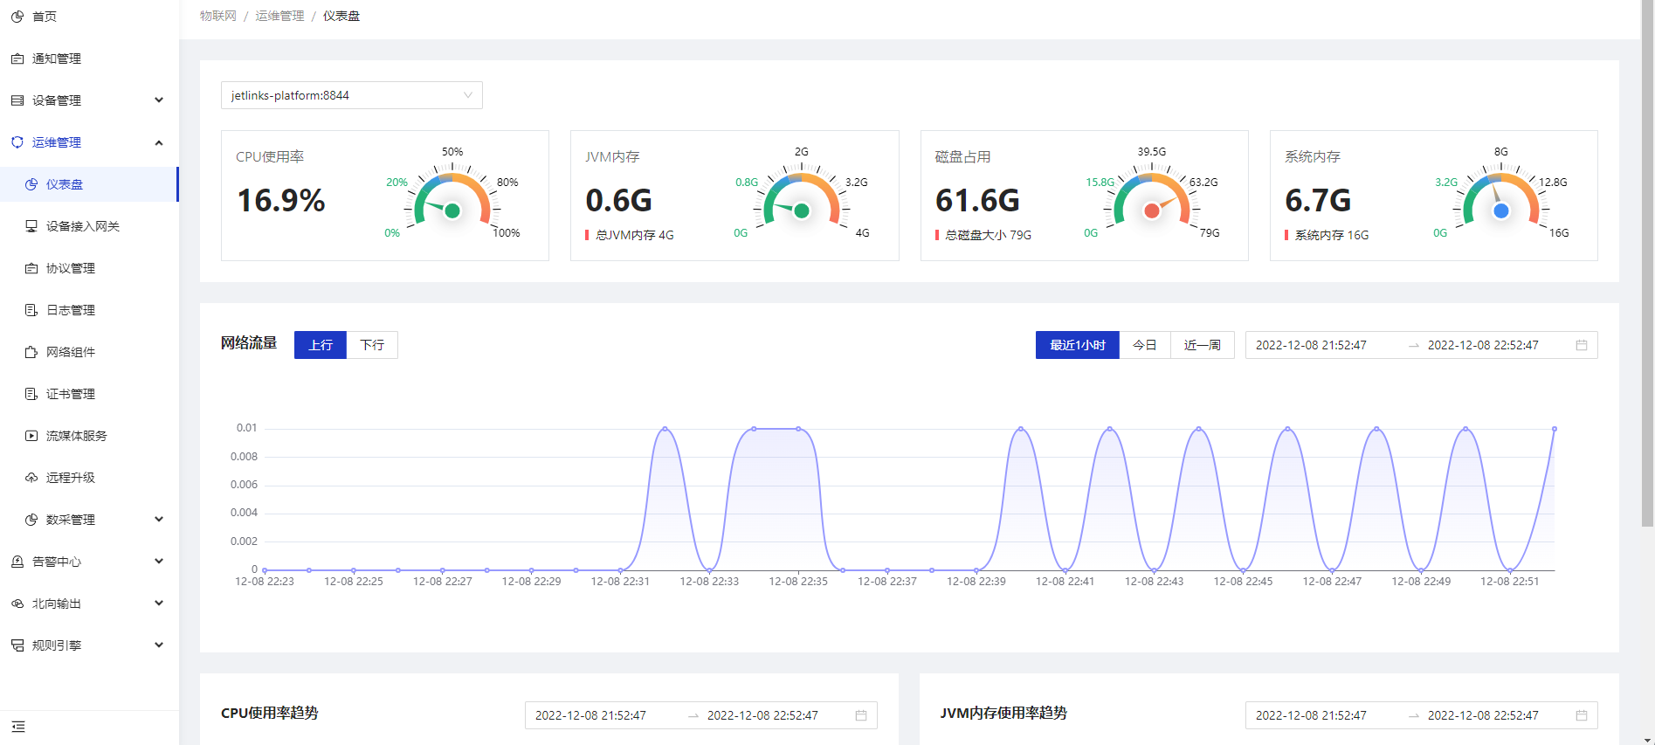Click the 设备接入网关 gateway icon
Screen dimensions: 1655x745
tap(31, 226)
